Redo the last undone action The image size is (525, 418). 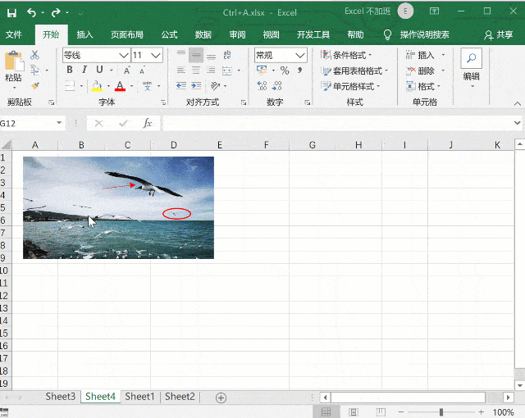[x=56, y=13]
